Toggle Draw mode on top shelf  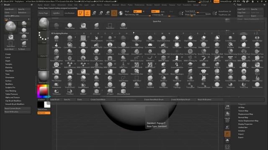pos(88,13)
